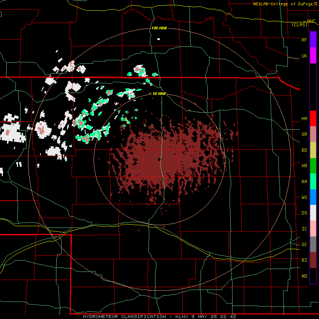Select the yellow BD legend color segment

click(313, 150)
